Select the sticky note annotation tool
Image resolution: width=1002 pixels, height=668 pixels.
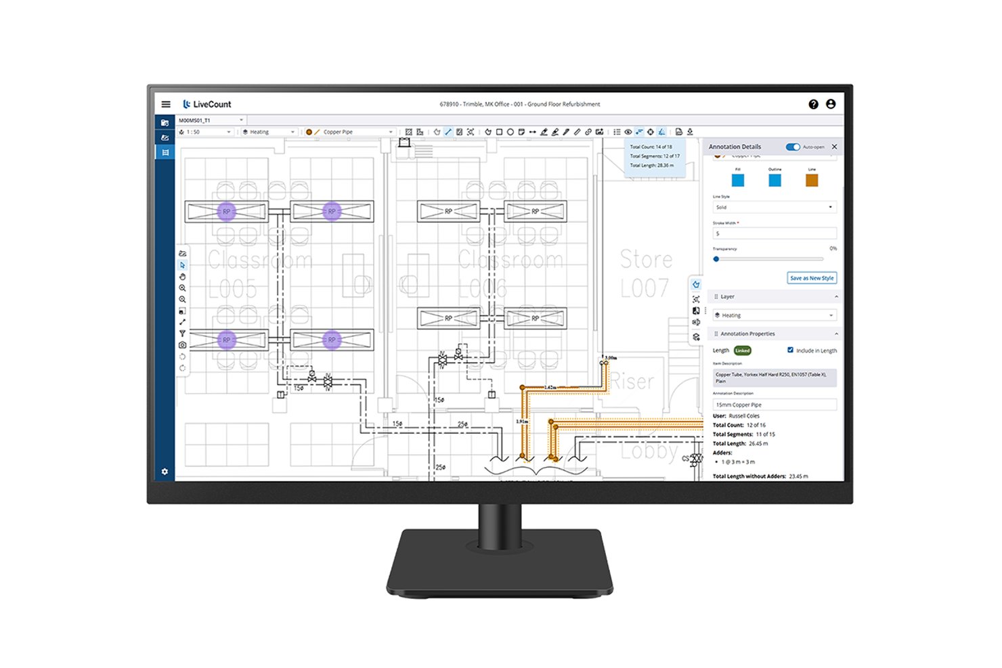(x=521, y=132)
